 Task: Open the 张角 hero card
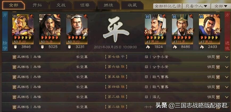[50, 29]
